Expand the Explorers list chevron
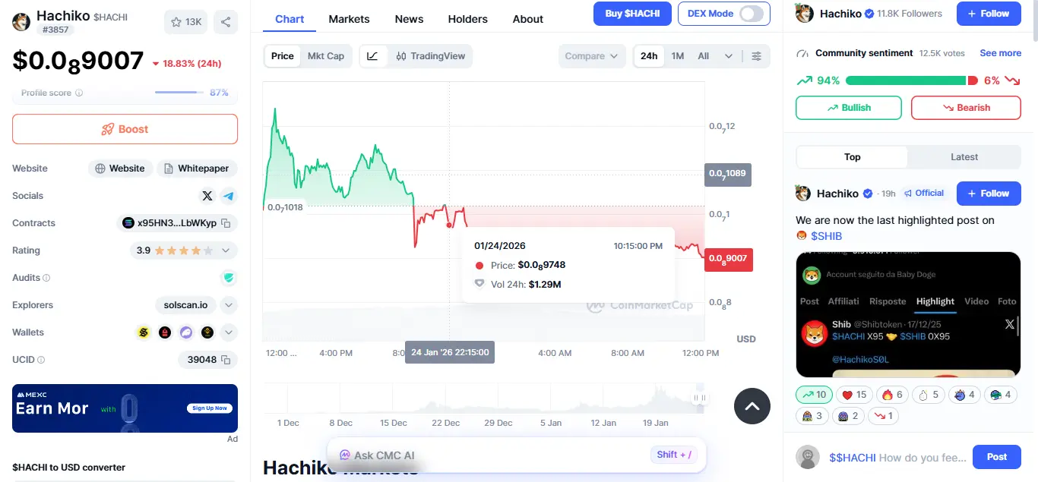The width and height of the screenshot is (1038, 482). (x=229, y=305)
